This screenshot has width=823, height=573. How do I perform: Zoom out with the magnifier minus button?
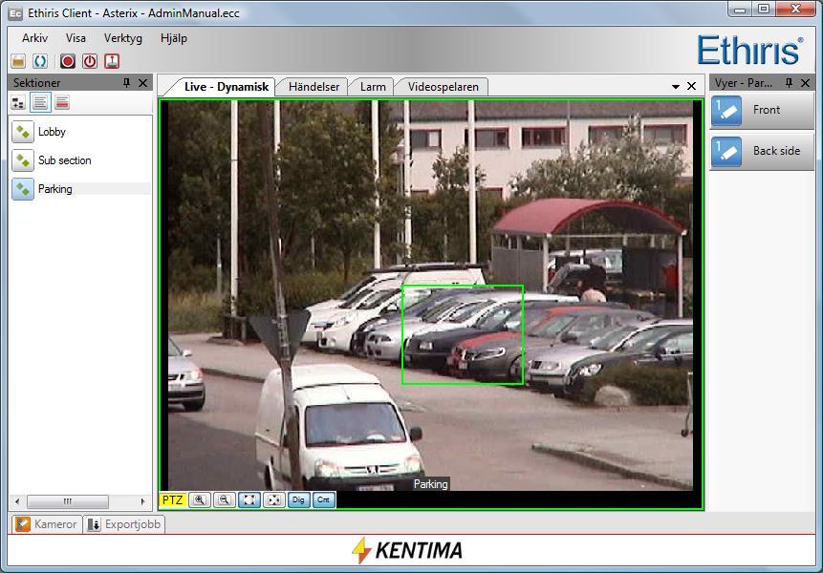(x=224, y=500)
